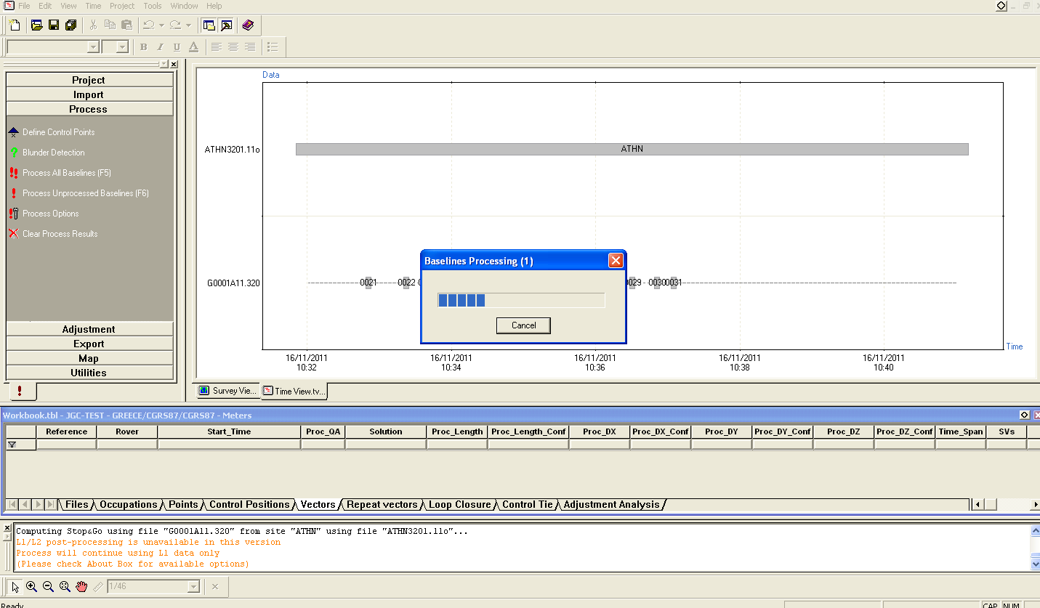This screenshot has width=1040, height=608.
Task: Click the Copy icon in toolbar
Action: 110,25
